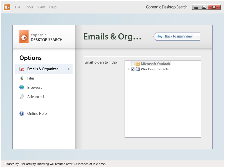Select Emails & Organizer option
The height and width of the screenshot is (168, 225).
[44, 69]
